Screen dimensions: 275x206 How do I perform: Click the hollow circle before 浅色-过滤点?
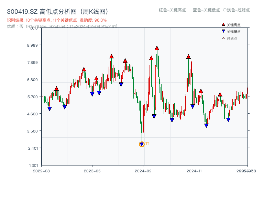tap(225, 10)
